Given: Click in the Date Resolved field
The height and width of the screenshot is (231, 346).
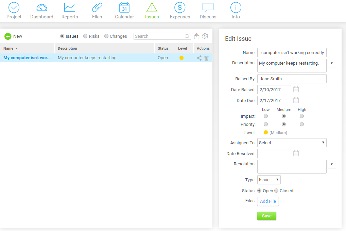Looking at the screenshot, I should point(274,153).
